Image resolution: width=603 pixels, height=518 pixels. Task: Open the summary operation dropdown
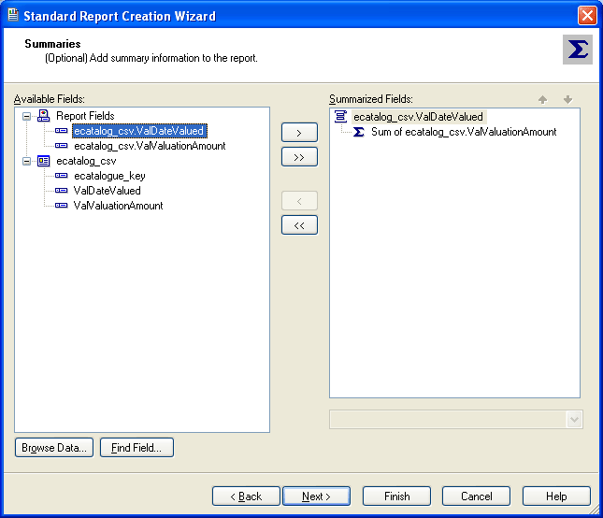pyautogui.click(x=574, y=420)
